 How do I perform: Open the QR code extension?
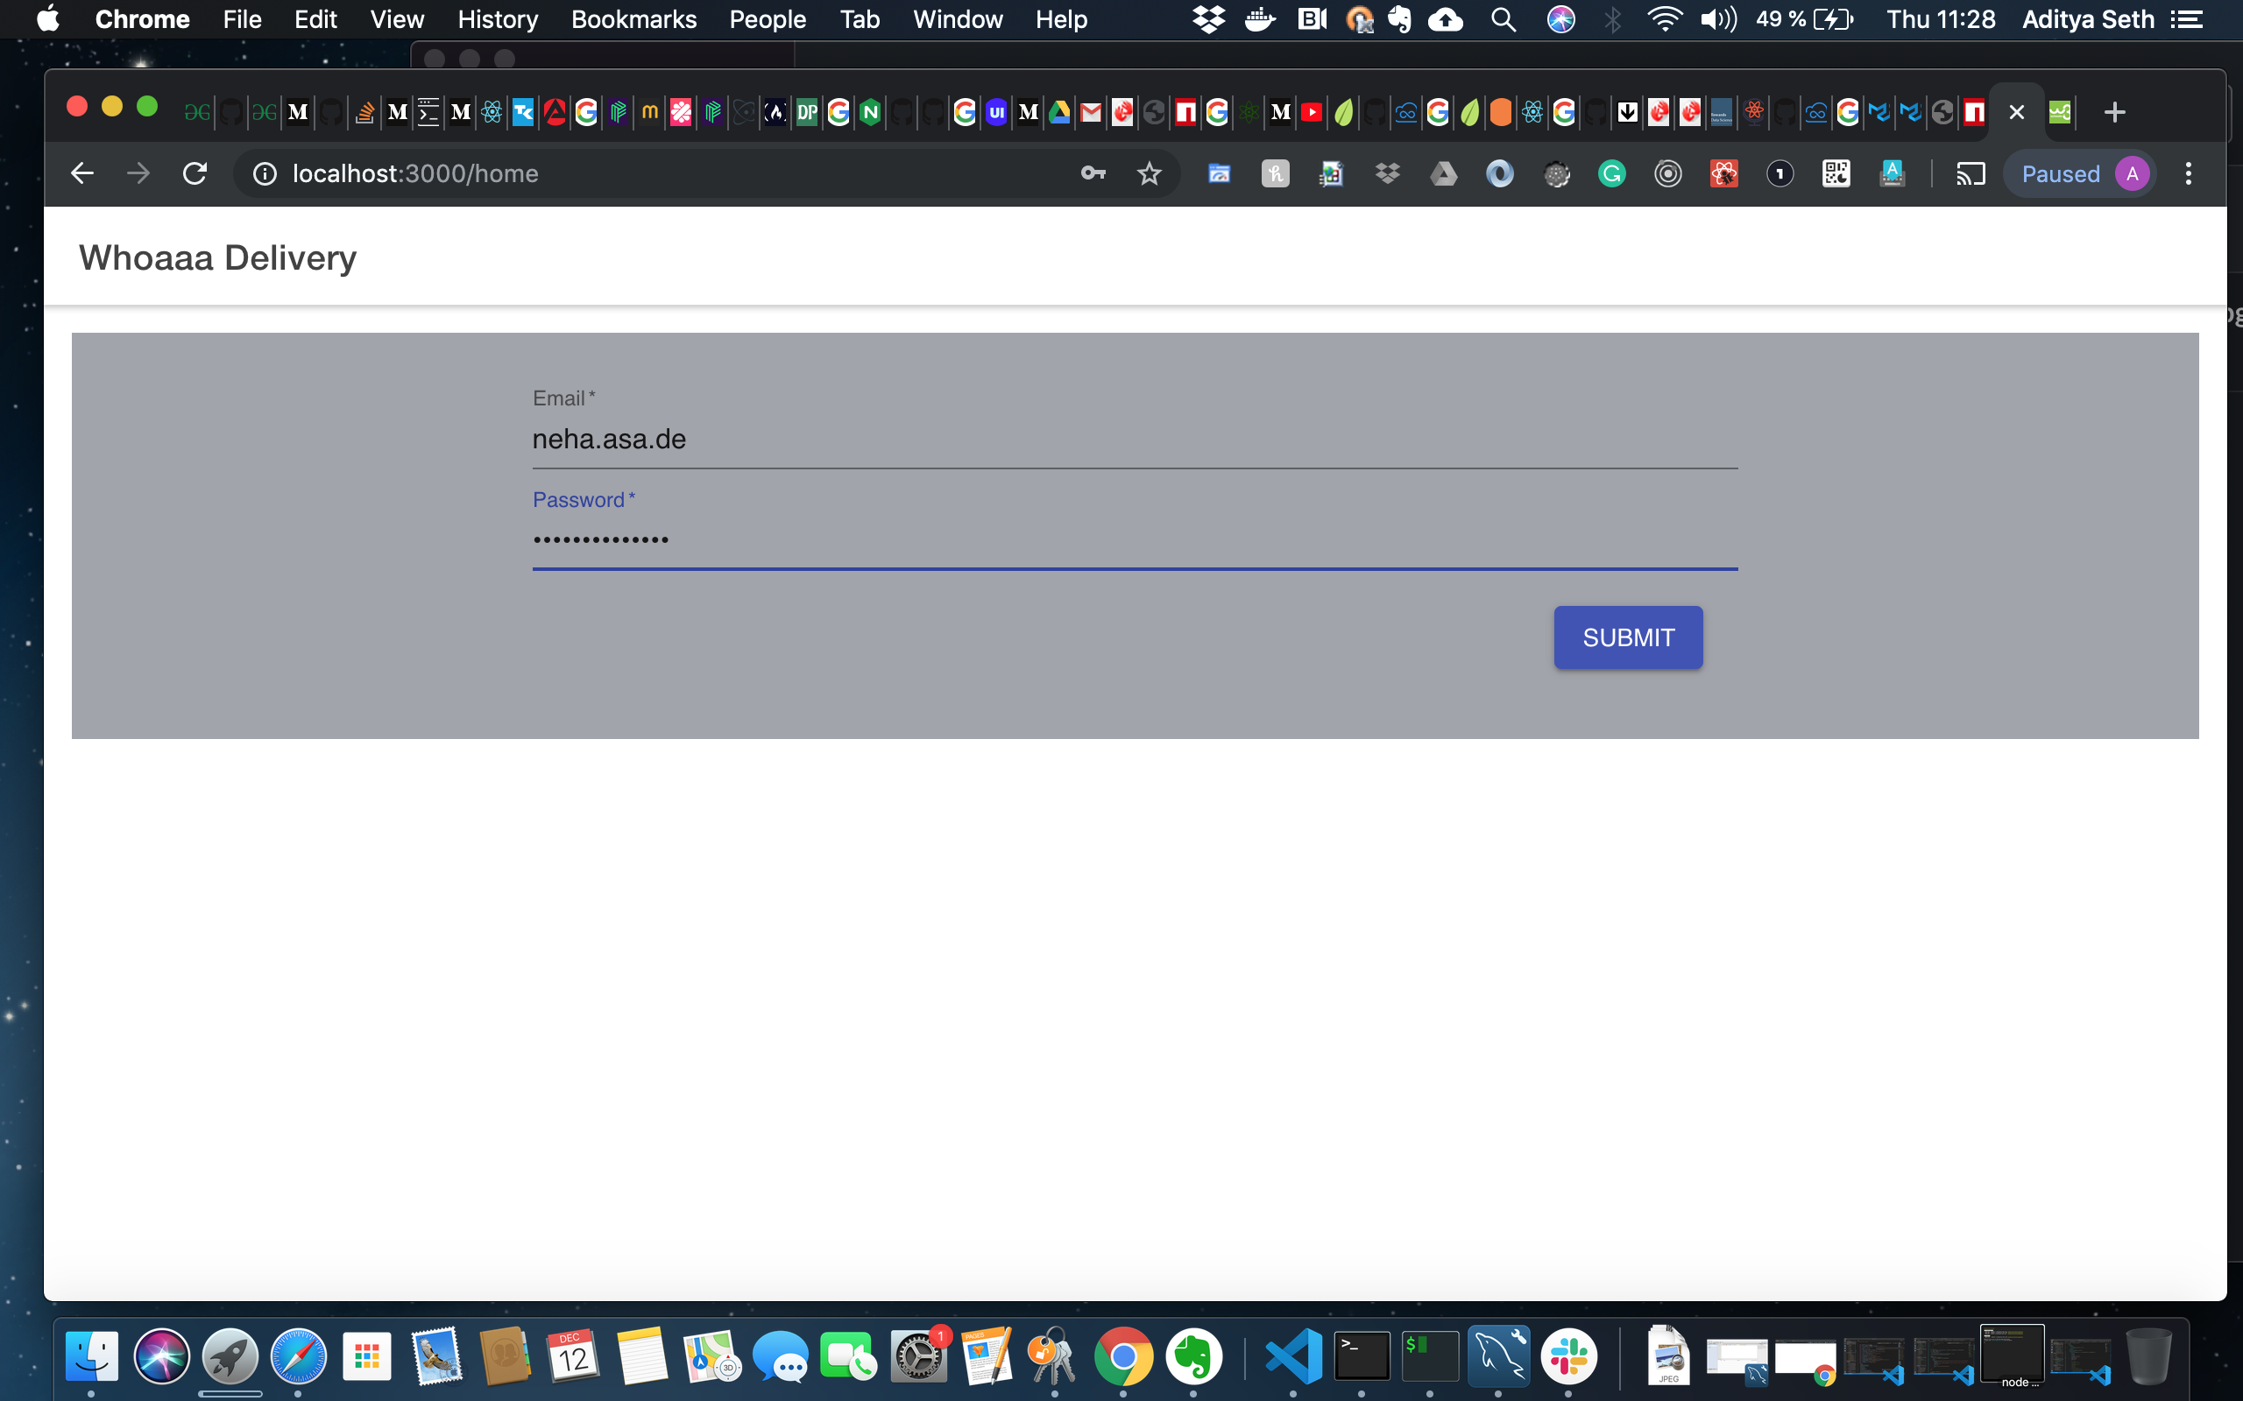tap(1836, 173)
